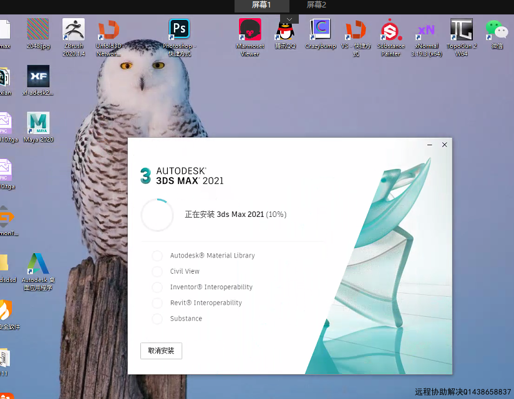
Task: Switch to the 屏幕1 tab
Action: coord(261,5)
